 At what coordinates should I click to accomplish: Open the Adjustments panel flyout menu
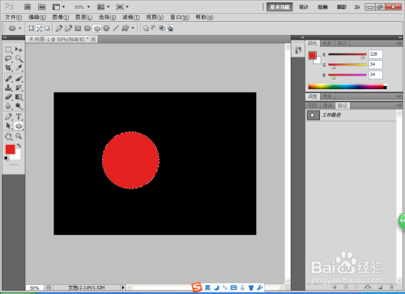pos(399,96)
